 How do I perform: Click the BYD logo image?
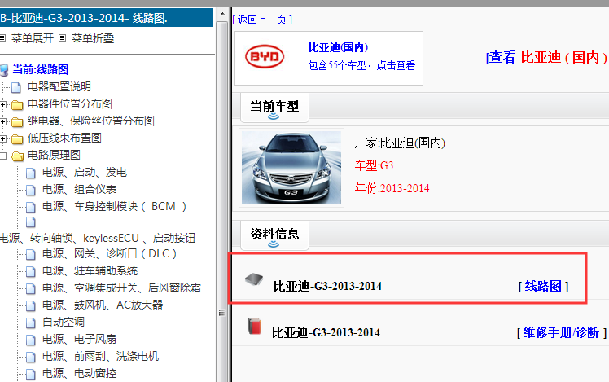click(265, 57)
